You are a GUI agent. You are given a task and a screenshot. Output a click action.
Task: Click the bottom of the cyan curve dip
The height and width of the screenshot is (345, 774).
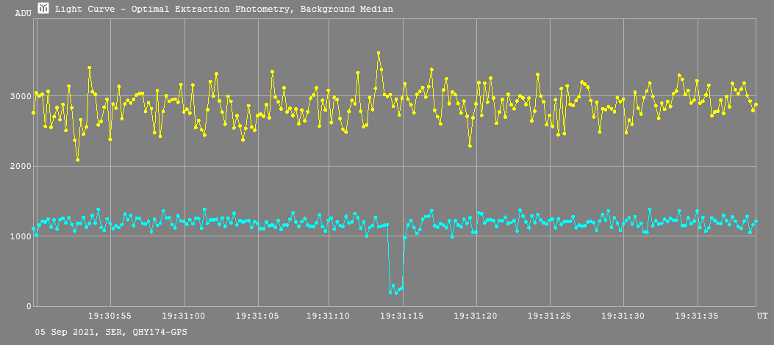pyautogui.click(x=396, y=293)
